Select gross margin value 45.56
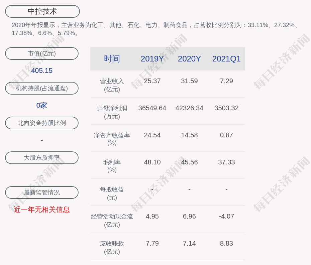This screenshot has width=311, height=265. (x=189, y=162)
